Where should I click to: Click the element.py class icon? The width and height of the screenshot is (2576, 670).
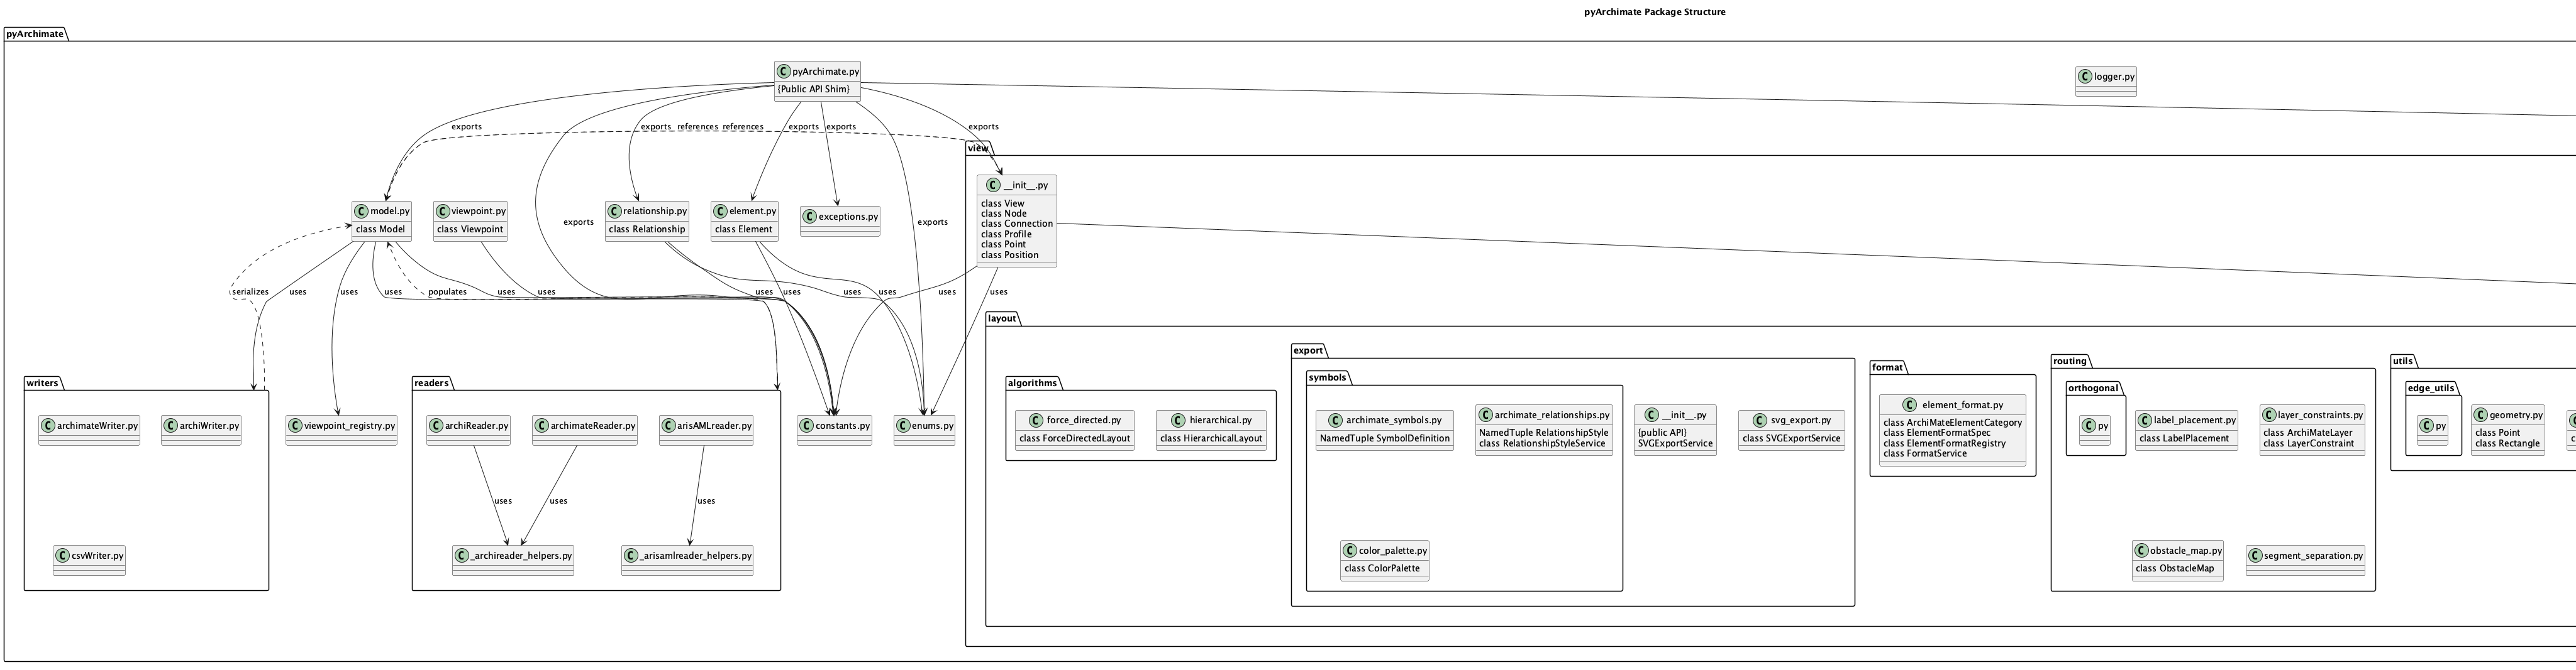[721, 211]
